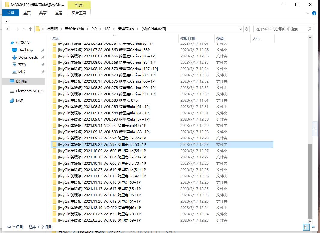Click the 文档 document icon in sidebar
This screenshot has width=320, height=233.
[14, 65]
